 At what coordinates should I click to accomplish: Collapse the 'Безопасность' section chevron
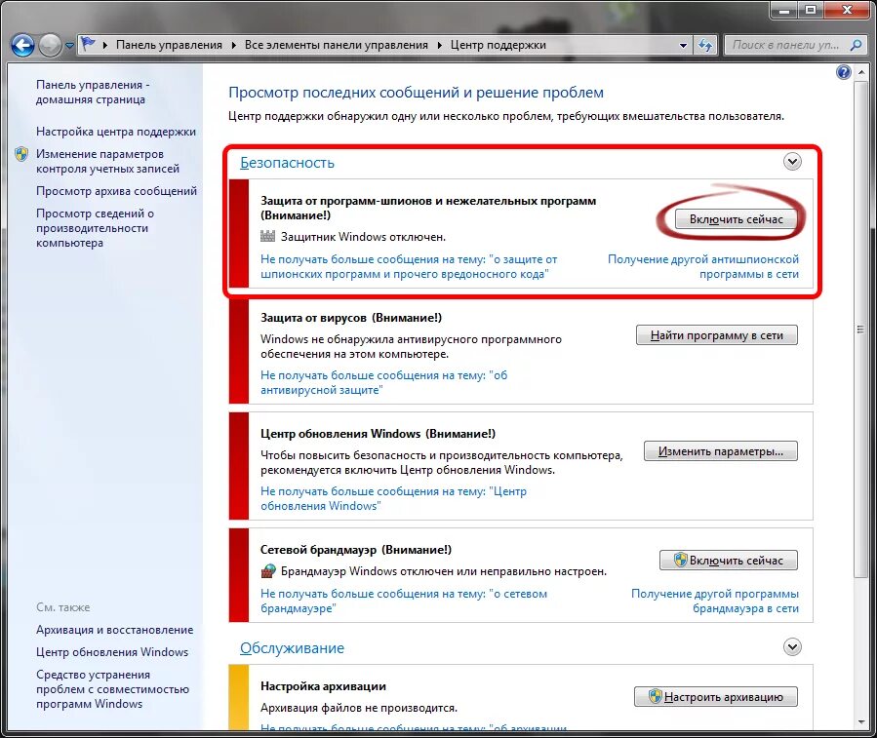coord(792,162)
